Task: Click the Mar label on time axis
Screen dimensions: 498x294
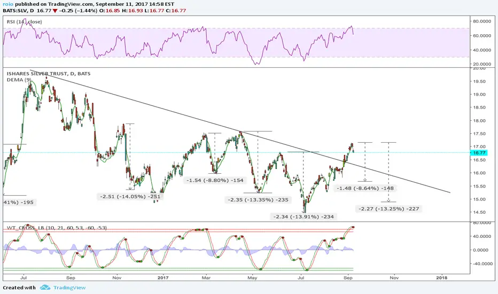Action: point(206,277)
